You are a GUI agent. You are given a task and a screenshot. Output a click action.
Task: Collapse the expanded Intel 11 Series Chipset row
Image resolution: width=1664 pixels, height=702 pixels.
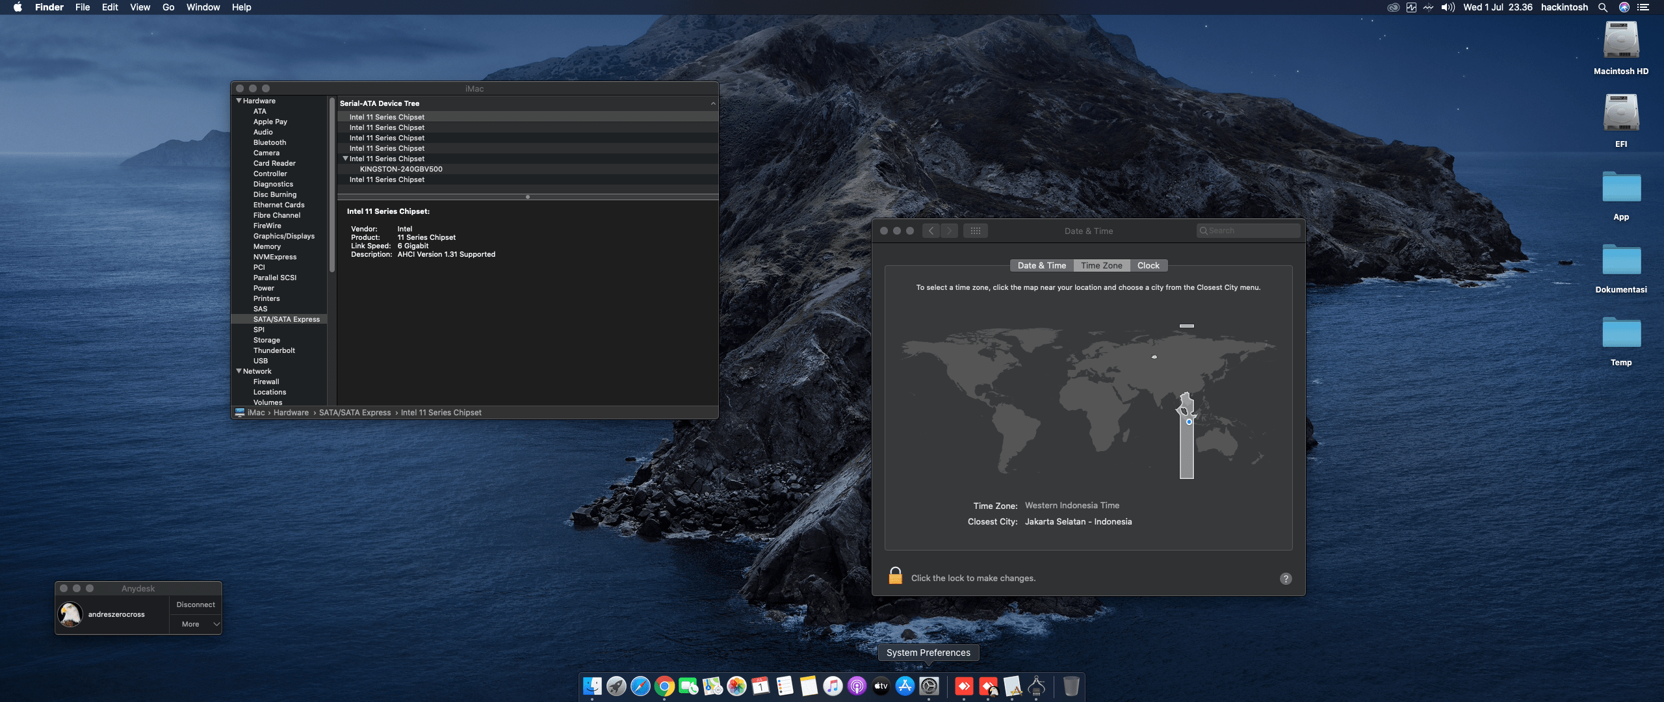[345, 159]
